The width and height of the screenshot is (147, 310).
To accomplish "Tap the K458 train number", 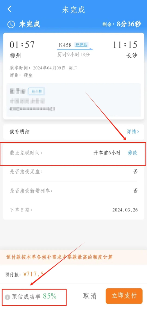I will 65,45.
